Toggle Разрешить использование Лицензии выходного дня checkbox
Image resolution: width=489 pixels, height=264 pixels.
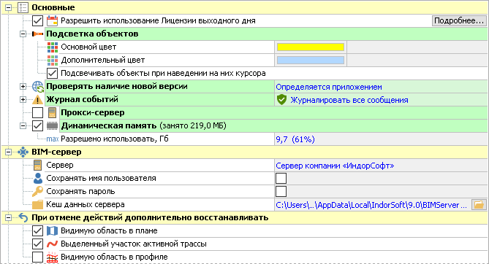38,21
